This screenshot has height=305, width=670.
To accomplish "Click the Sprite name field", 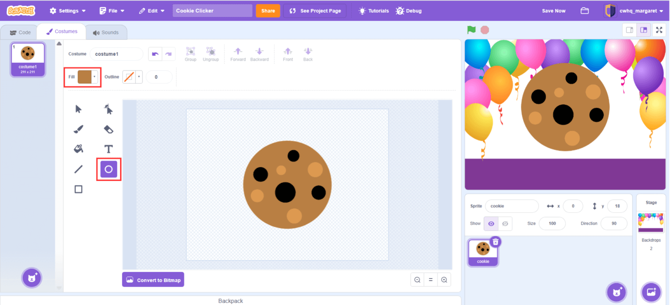I will tap(512, 206).
